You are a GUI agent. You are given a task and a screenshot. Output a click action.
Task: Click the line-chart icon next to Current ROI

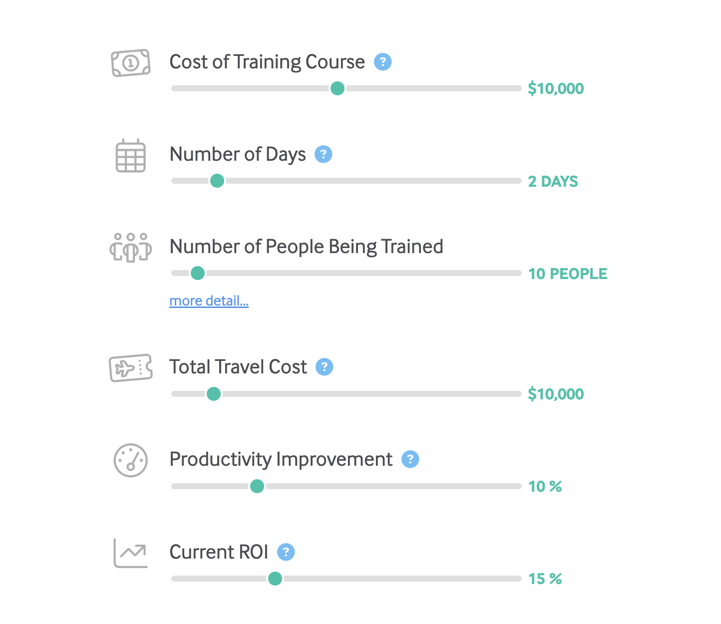(x=130, y=553)
